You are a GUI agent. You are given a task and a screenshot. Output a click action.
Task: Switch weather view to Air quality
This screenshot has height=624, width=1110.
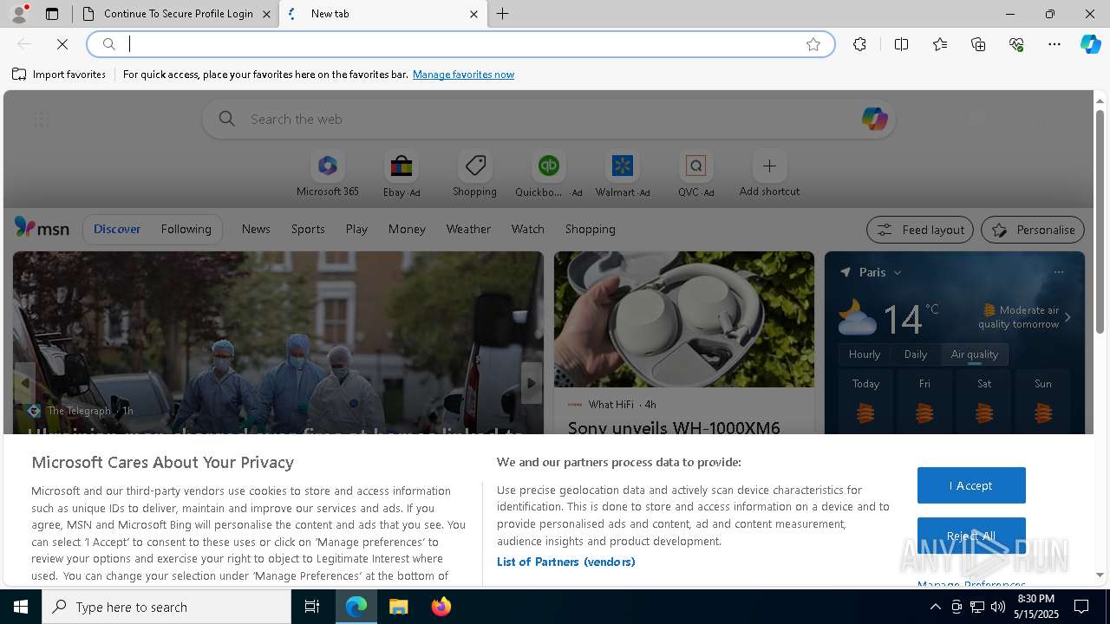pos(975,354)
